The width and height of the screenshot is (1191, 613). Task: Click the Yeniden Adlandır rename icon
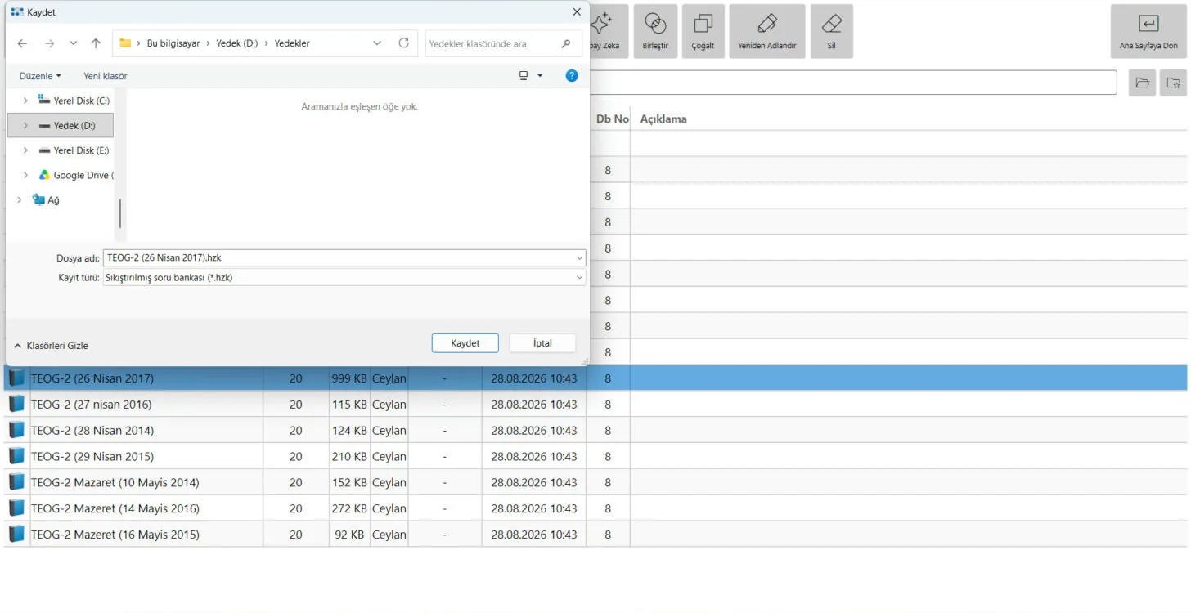(767, 24)
